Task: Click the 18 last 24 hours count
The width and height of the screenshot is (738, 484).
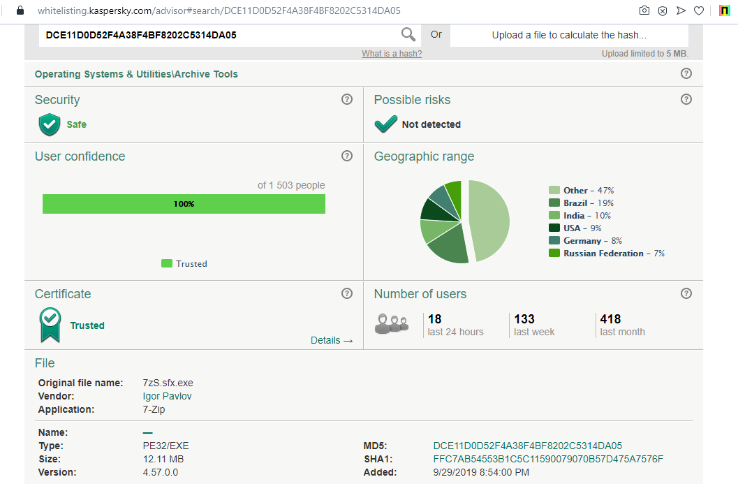Action: click(434, 318)
